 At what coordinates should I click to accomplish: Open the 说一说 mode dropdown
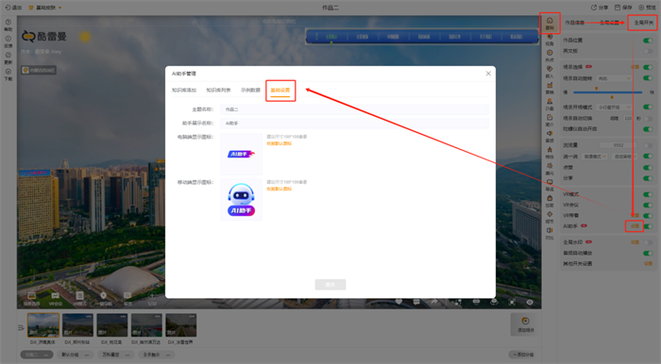click(594, 157)
